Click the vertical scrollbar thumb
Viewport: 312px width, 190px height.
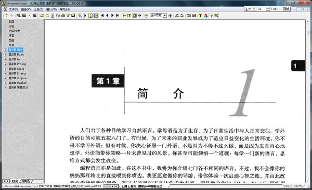(x=308, y=32)
